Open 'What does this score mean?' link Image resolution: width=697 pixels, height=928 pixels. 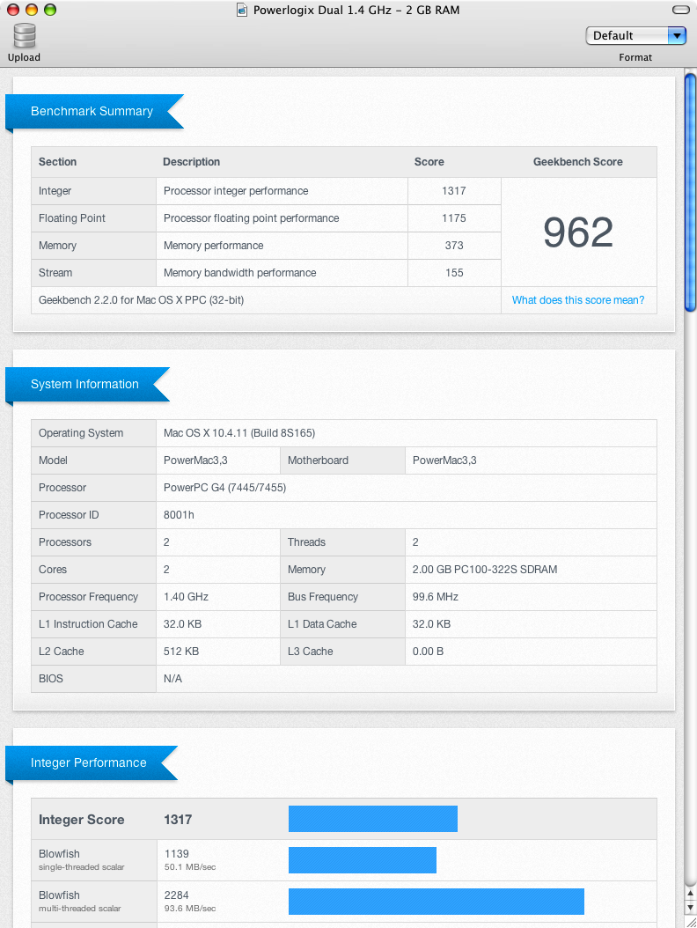(578, 300)
